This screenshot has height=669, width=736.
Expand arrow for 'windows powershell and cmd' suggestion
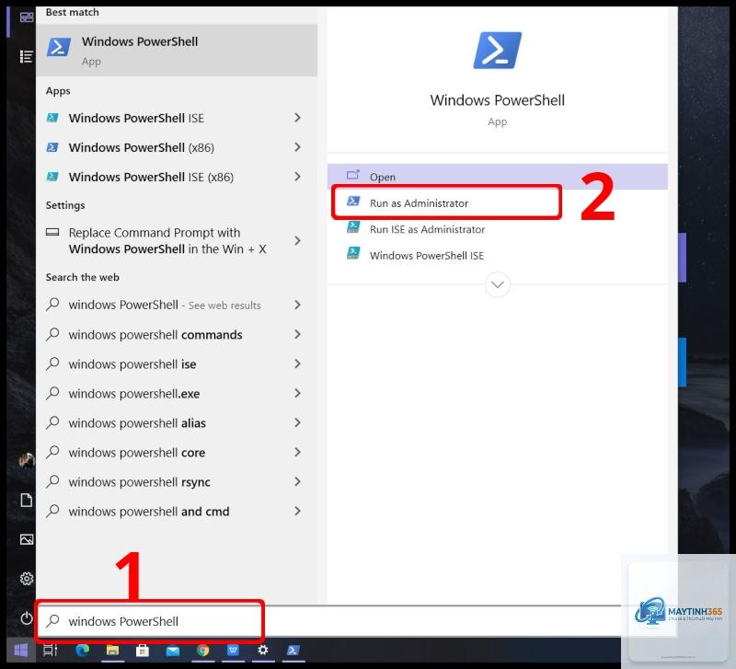(297, 512)
